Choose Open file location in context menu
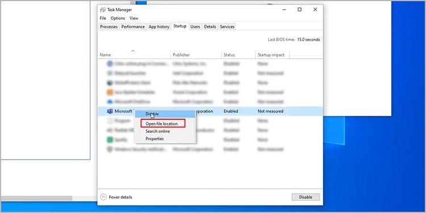 (x=162, y=124)
